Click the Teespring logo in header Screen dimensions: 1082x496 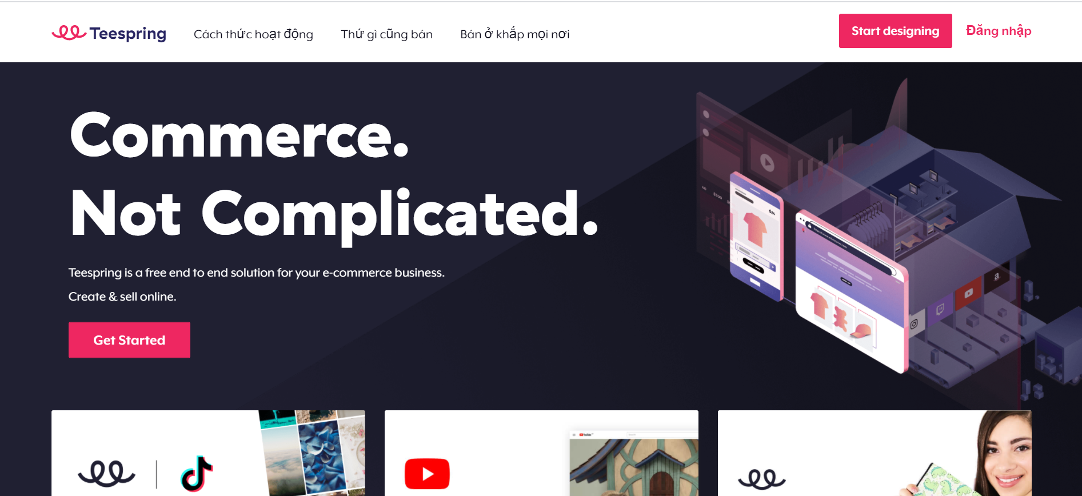coord(109,33)
